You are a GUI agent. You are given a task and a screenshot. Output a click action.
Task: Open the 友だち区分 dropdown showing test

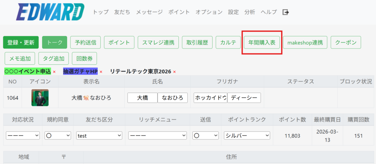pos(99,136)
